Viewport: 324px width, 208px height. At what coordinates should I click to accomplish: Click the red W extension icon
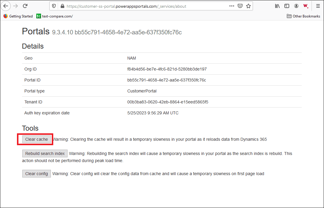306,6
